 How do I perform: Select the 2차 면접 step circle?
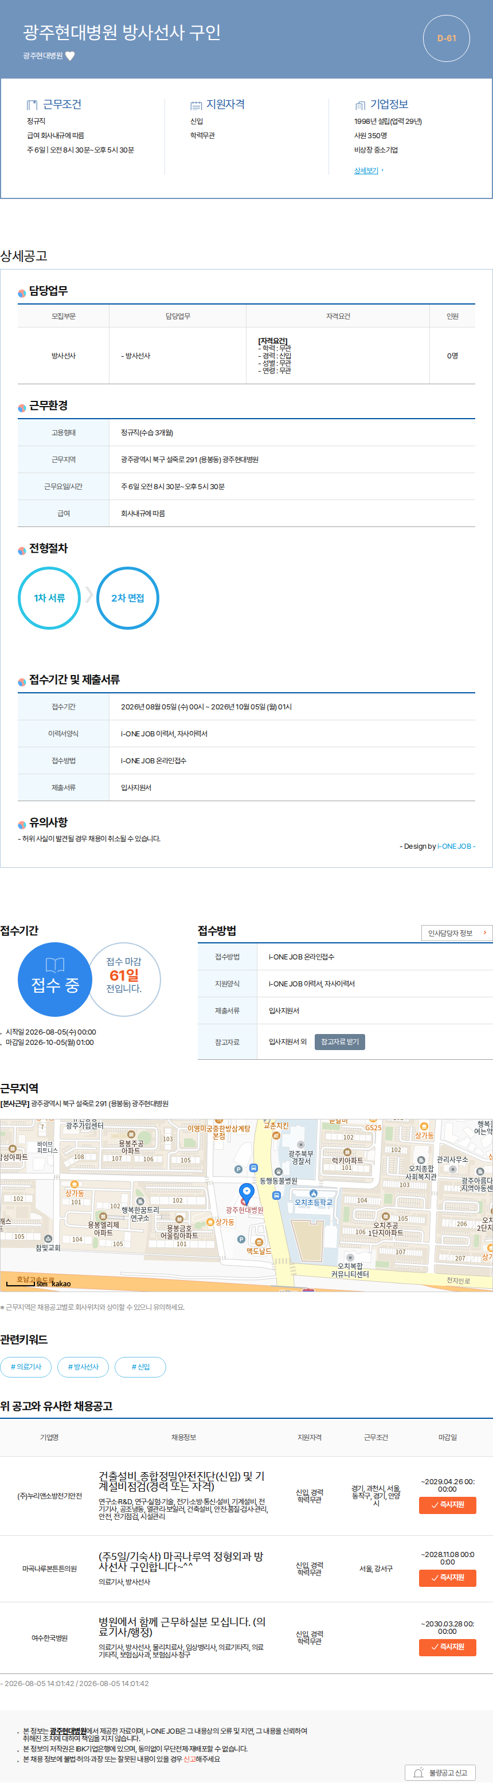(128, 598)
